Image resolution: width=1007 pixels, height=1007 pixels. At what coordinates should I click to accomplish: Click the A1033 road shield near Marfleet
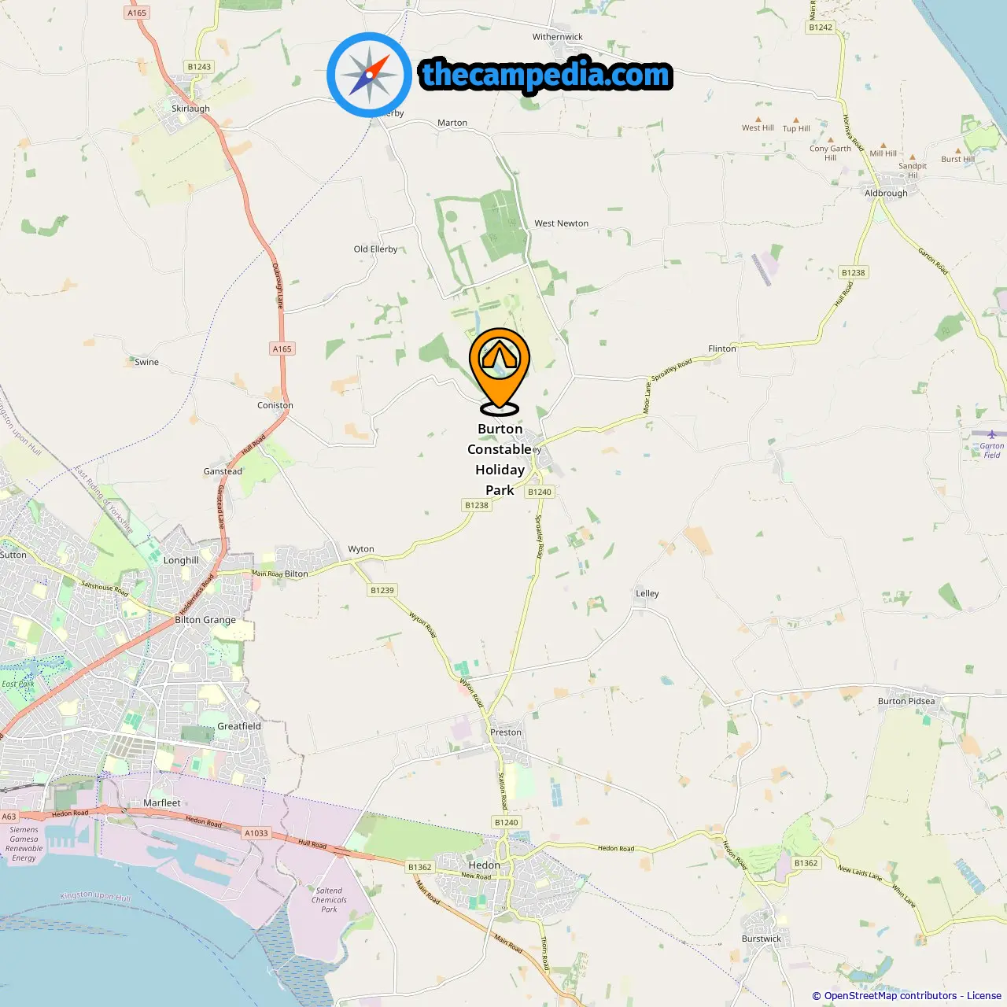point(256,833)
